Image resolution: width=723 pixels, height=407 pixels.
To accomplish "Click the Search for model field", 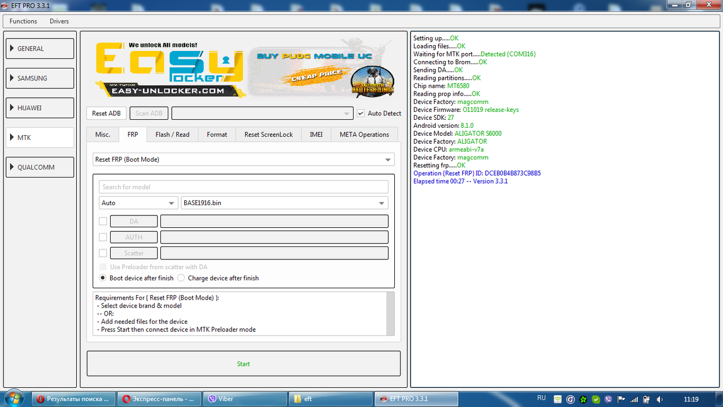I will 243,187.
